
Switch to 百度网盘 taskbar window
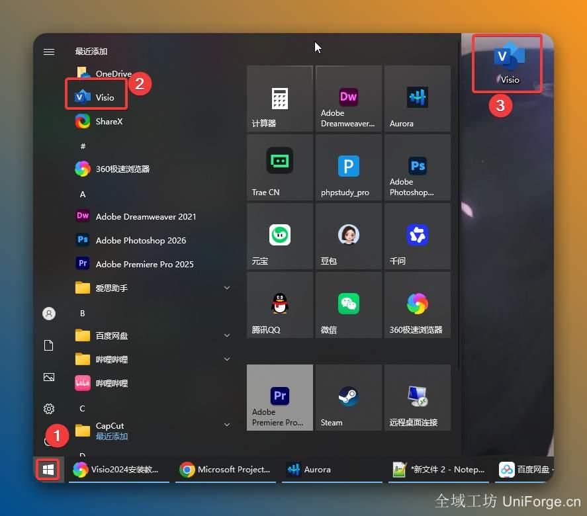pos(525,470)
